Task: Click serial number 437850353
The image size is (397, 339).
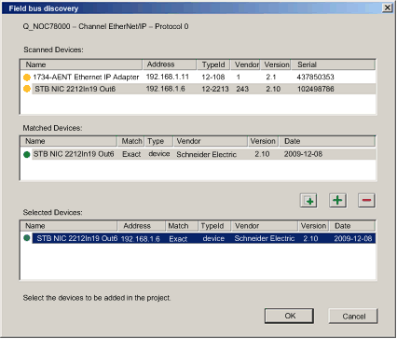Action: pyautogui.click(x=315, y=77)
